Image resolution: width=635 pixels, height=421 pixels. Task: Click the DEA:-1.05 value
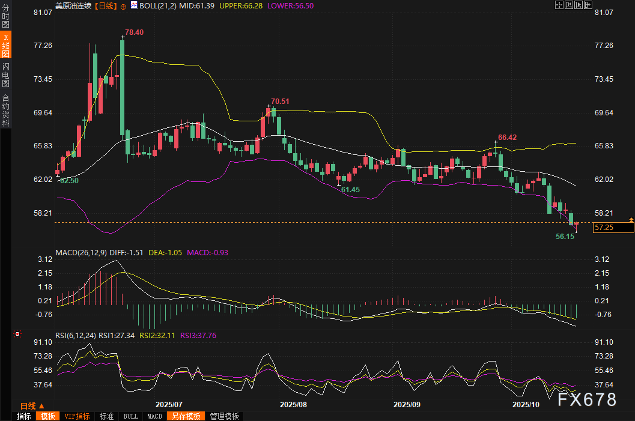click(165, 253)
